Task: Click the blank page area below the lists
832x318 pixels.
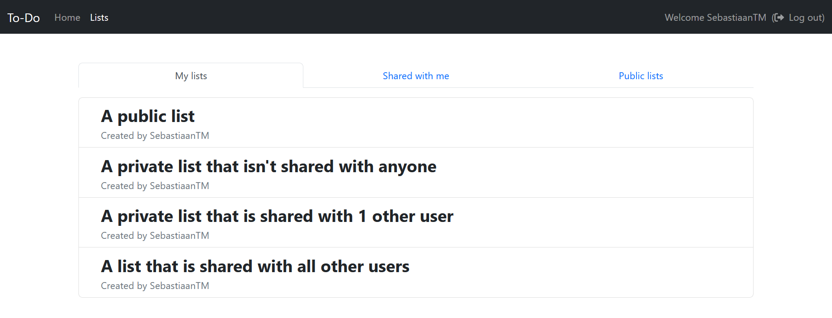Action: point(416,308)
